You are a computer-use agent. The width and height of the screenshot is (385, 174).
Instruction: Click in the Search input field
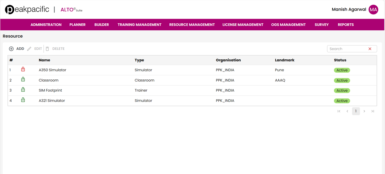347,49
